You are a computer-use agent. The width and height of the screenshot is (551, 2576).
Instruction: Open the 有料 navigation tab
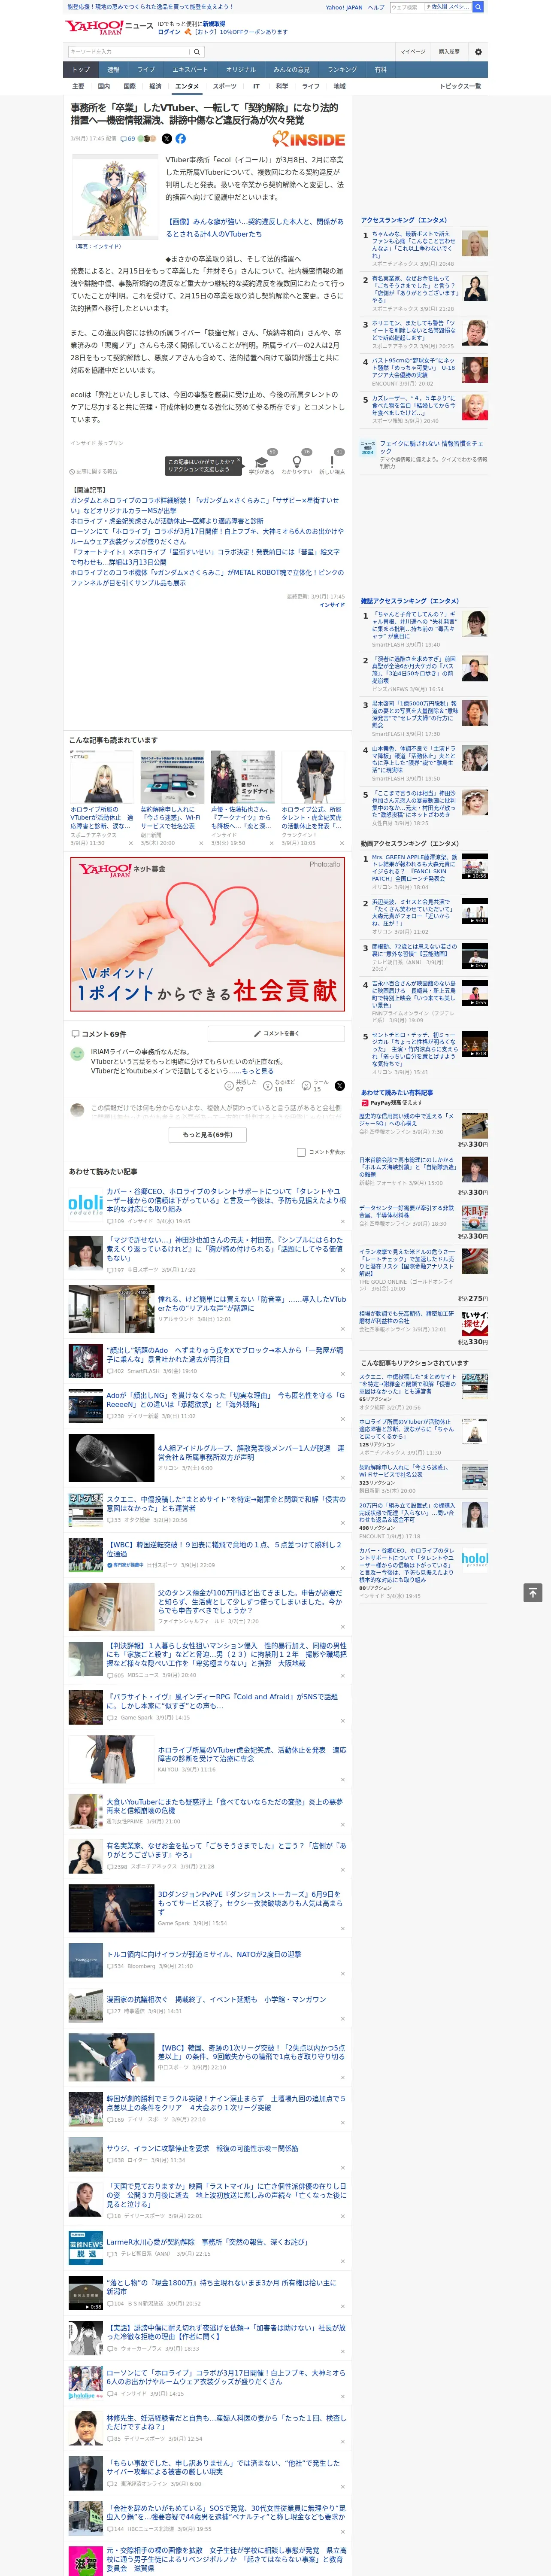pos(380,70)
